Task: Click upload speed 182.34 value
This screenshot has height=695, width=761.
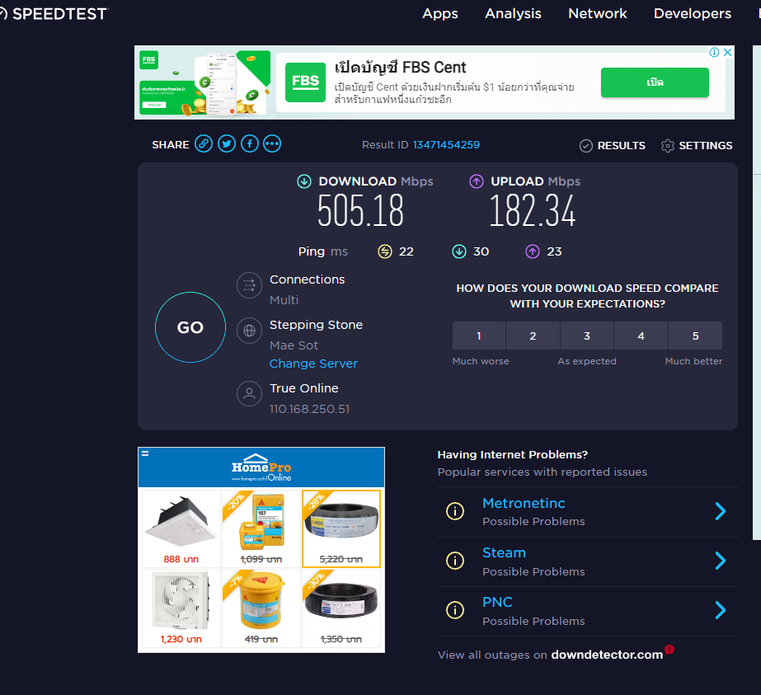Action: point(532,210)
